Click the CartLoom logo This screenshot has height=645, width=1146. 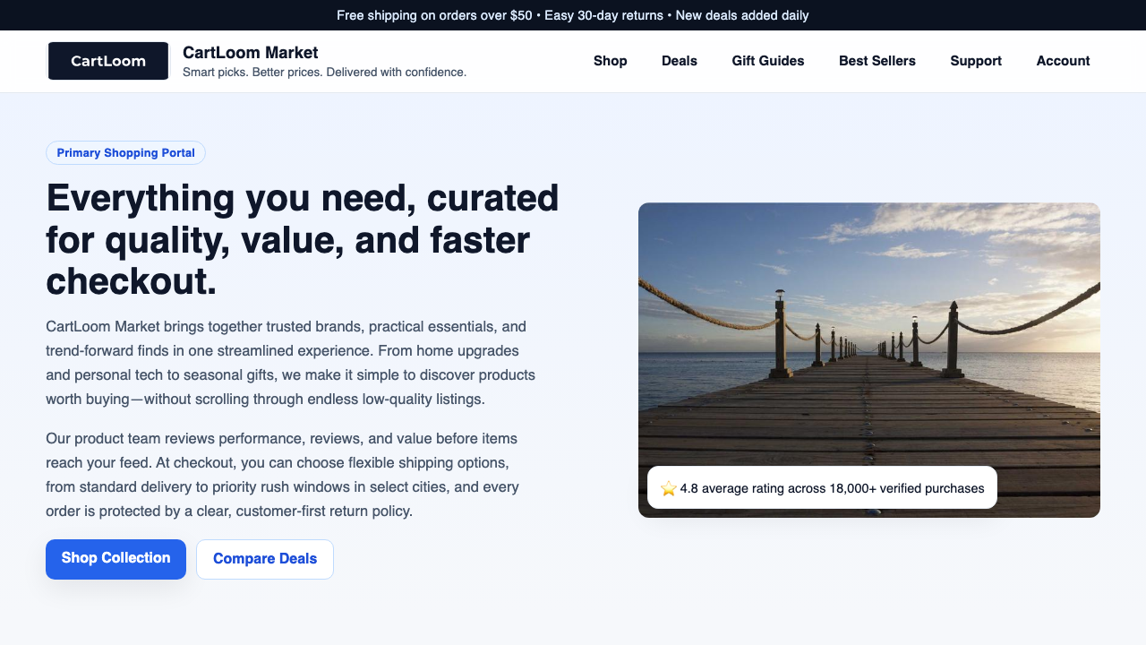coord(107,61)
